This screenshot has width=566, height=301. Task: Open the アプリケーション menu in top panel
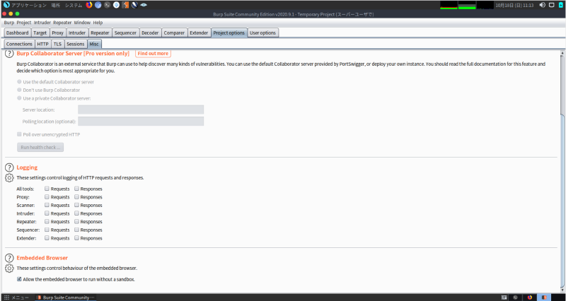(x=24, y=4)
